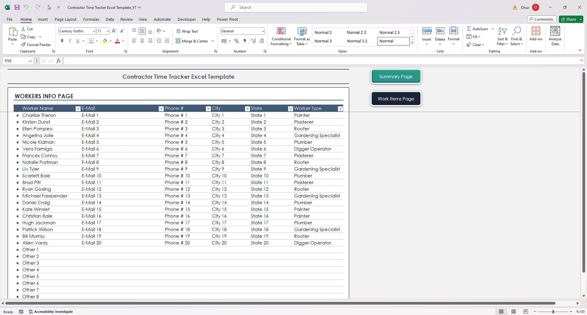Go to the Summary Page
The image size is (587, 315).
point(396,76)
